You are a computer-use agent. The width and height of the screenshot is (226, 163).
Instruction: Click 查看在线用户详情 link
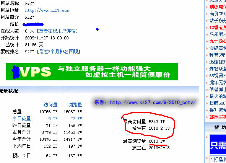pos(57,31)
